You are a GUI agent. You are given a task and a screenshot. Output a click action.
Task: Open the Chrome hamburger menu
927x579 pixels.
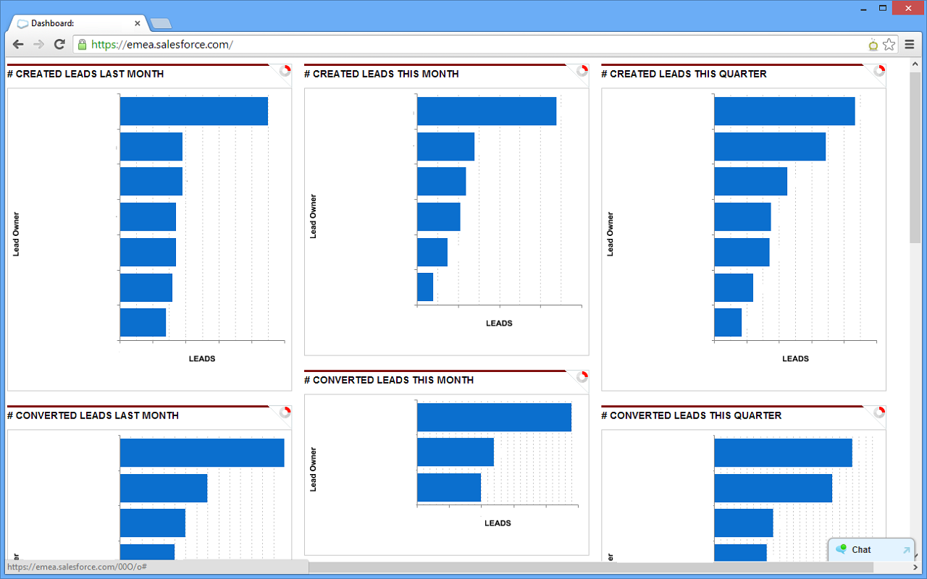point(910,44)
